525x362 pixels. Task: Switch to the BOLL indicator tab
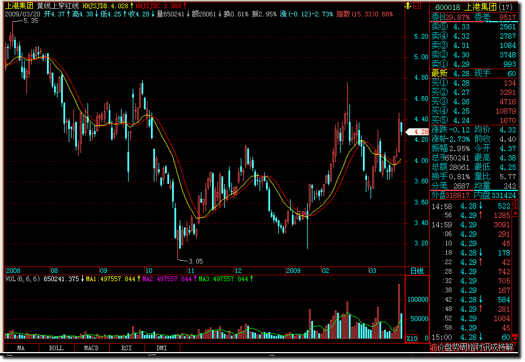pos(56,348)
